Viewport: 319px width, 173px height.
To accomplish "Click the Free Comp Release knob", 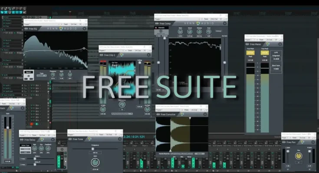I will (199, 32).
